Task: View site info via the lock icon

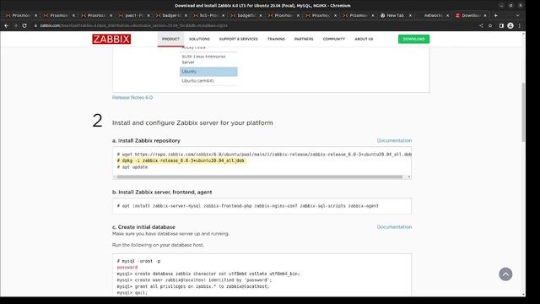Action: coord(35,25)
